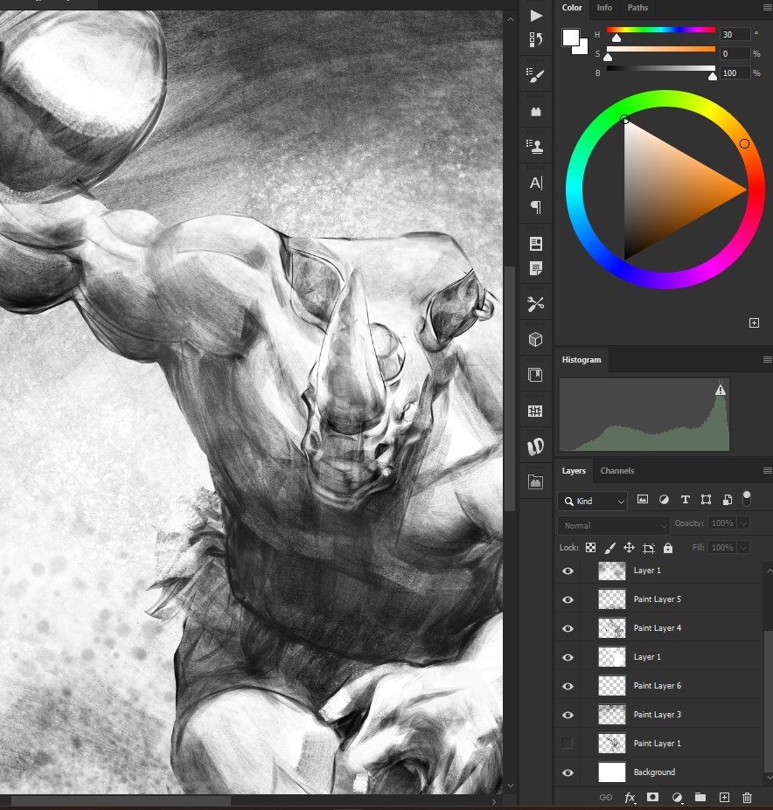Image resolution: width=773 pixels, height=810 pixels.
Task: Open the Brush Settings panel icon
Action: (x=536, y=75)
